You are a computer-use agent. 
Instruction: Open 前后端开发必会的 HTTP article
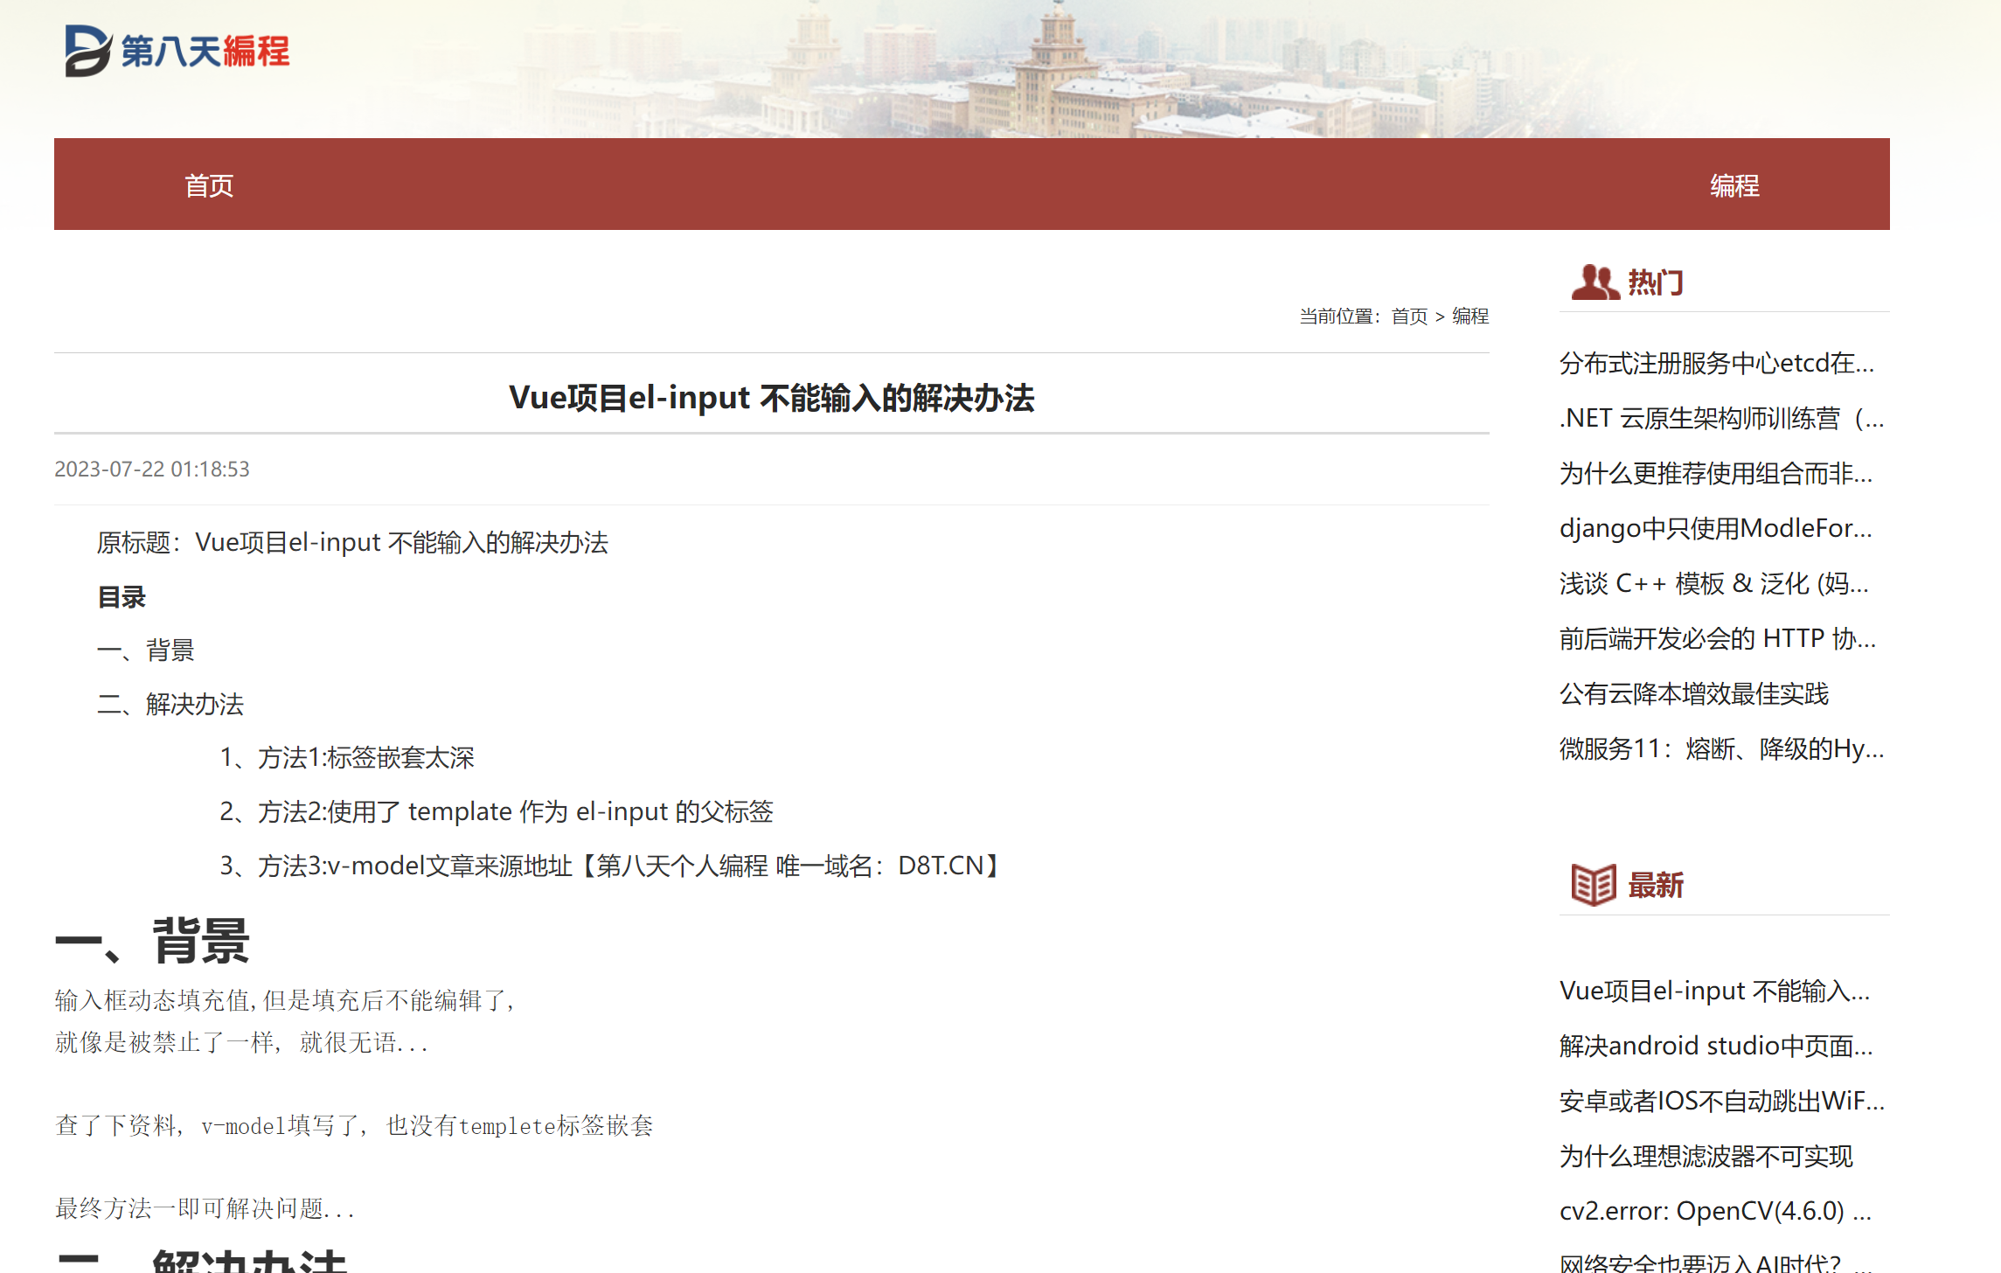[x=1717, y=639]
